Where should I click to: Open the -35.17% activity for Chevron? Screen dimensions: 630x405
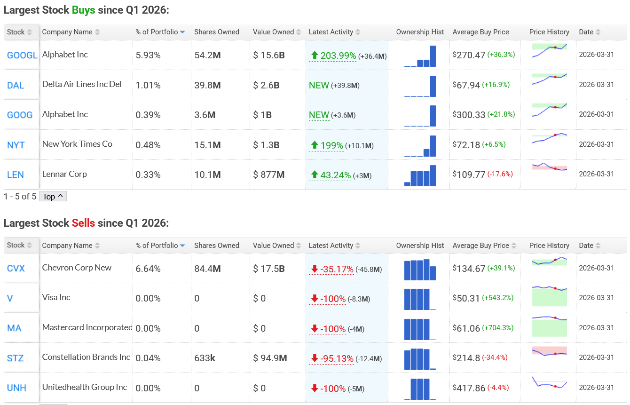click(331, 269)
